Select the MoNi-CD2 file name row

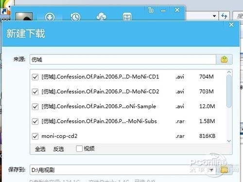pos(100,91)
